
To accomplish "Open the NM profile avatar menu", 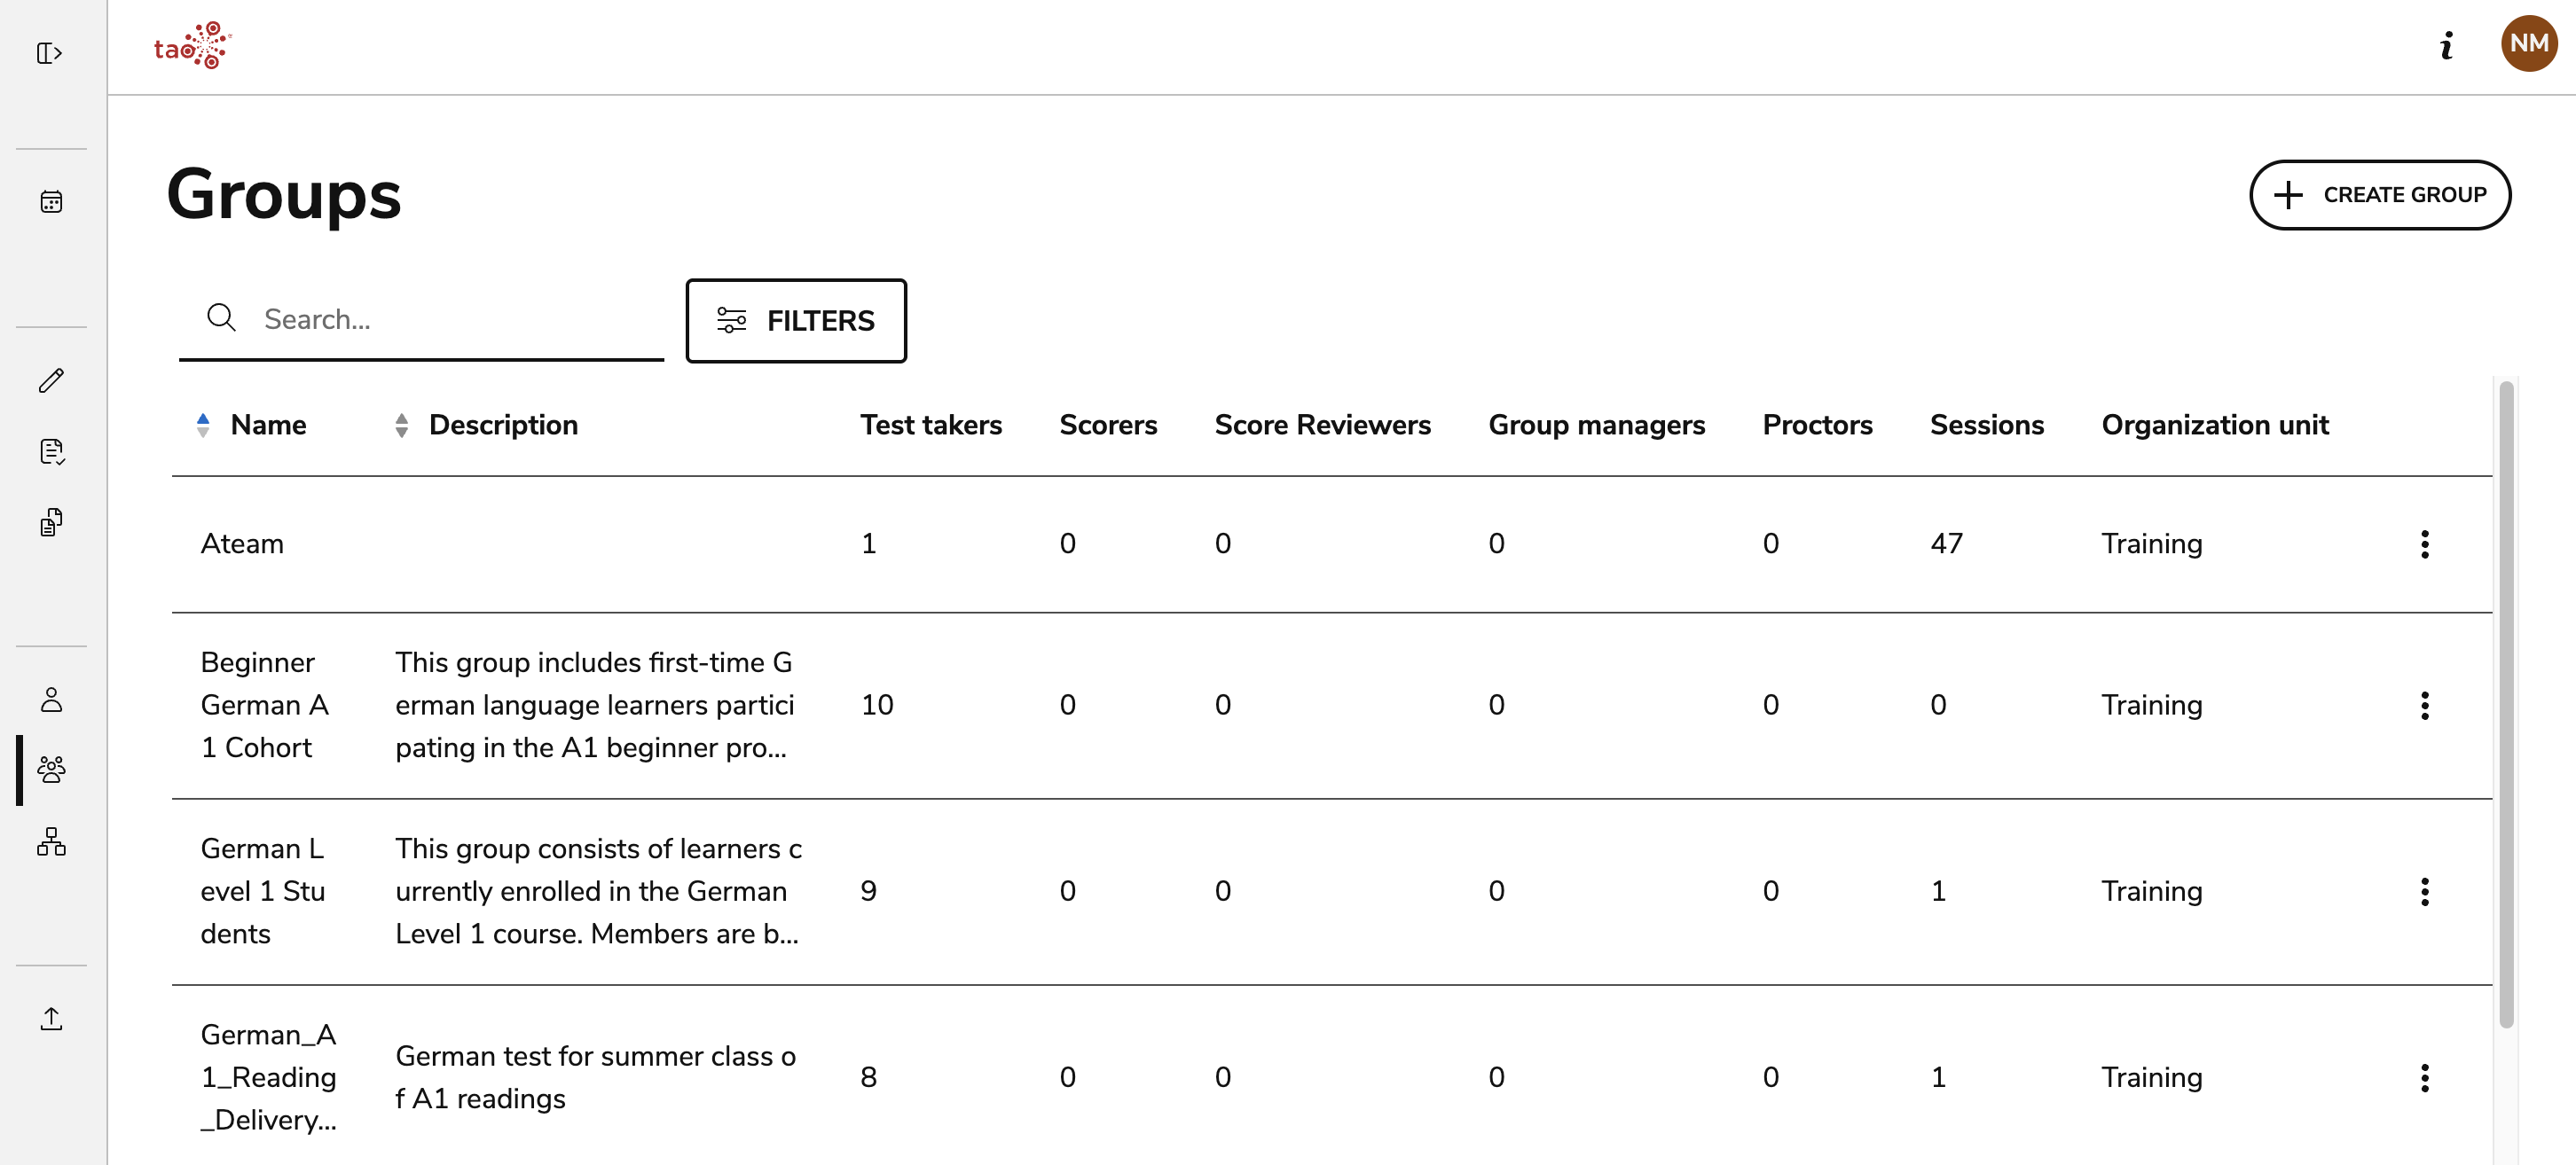I will point(2528,43).
